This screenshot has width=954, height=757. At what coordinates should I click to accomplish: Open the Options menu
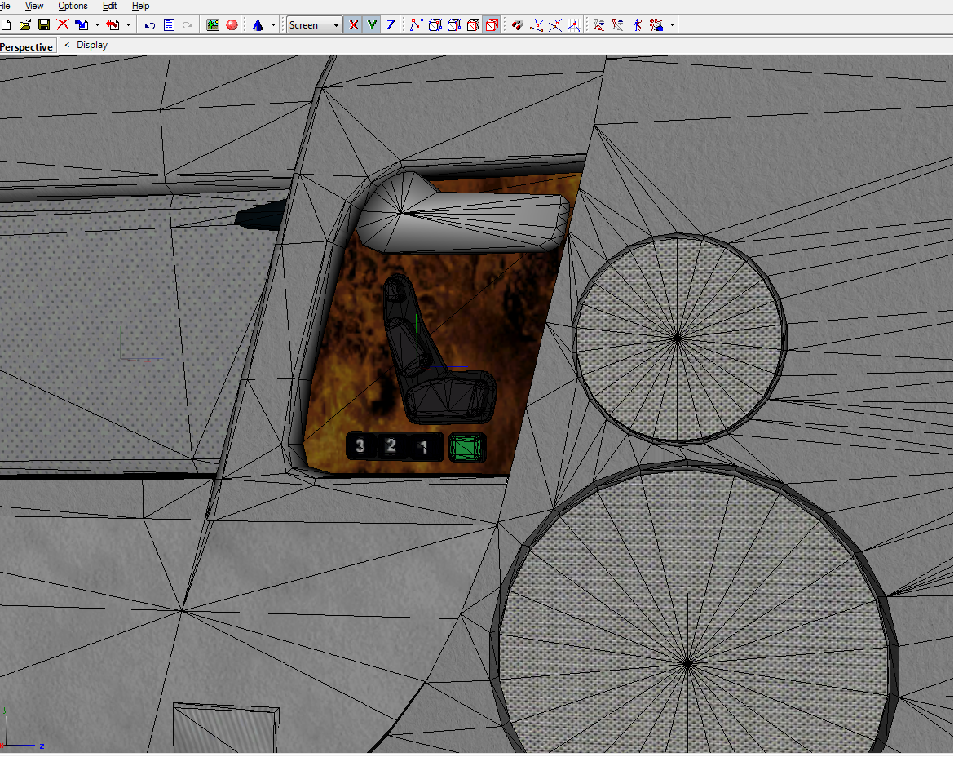[73, 6]
